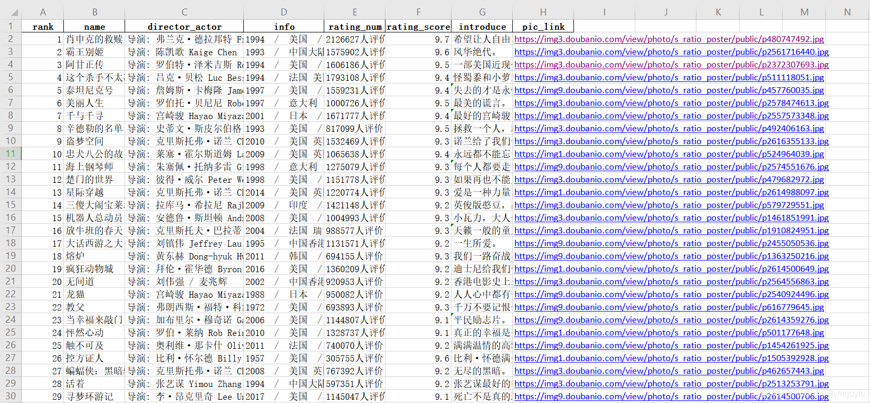Screen dimensions: 870x403
Task: Select row 30 header
Action: coord(11,396)
